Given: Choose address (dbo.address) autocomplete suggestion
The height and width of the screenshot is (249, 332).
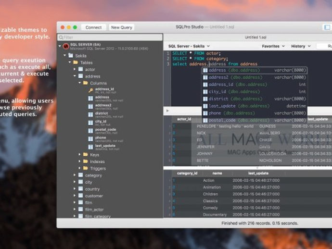Looking at the screenshot, I should click(x=255, y=70).
